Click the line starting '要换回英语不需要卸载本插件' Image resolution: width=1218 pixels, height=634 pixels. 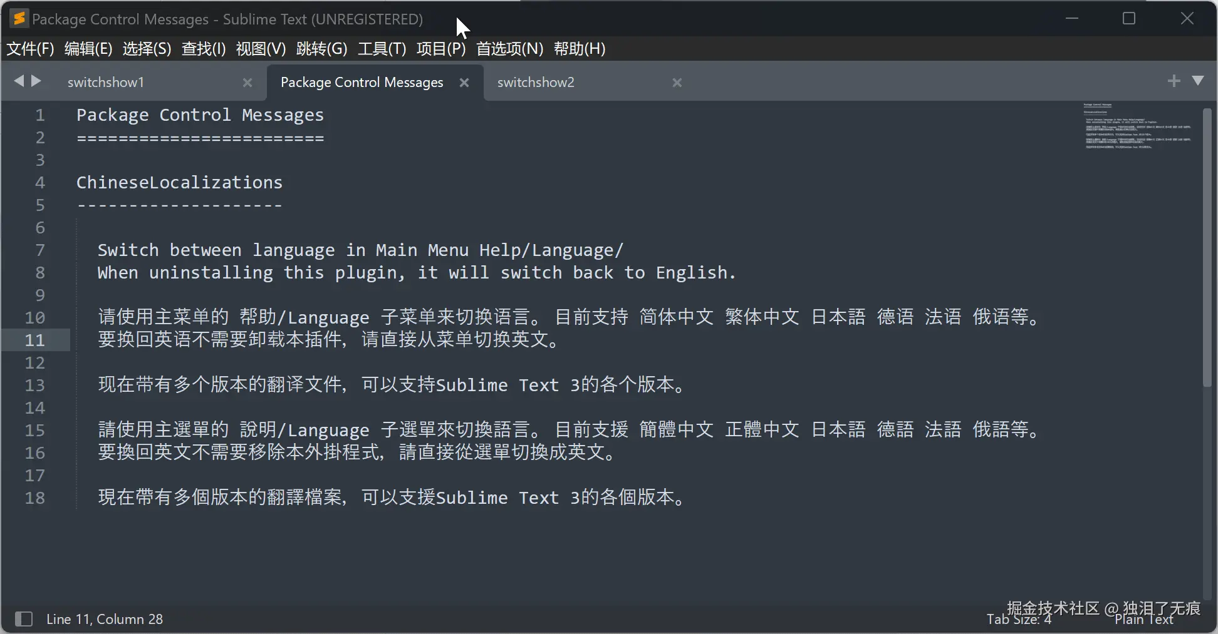tap(330, 340)
